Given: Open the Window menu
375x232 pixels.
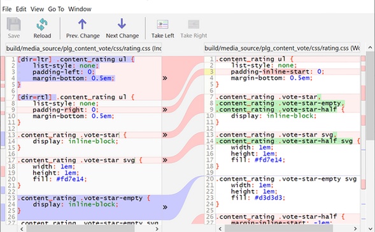Looking at the screenshot, I should point(80,9).
